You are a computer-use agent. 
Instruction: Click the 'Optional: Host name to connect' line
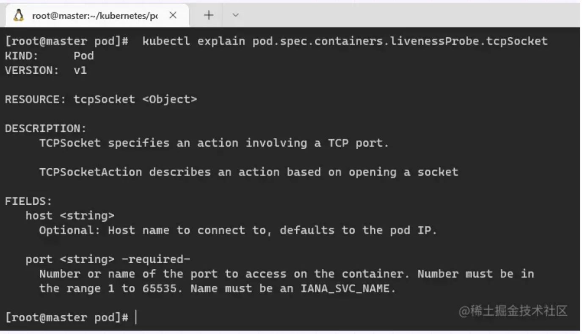[x=238, y=230]
